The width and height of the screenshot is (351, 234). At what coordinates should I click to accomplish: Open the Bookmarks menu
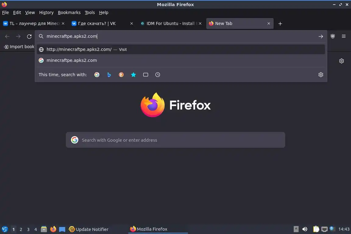tap(69, 12)
